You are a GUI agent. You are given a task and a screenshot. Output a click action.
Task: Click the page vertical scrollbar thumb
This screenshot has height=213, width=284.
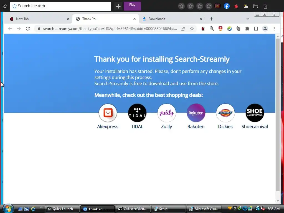coord(278,115)
